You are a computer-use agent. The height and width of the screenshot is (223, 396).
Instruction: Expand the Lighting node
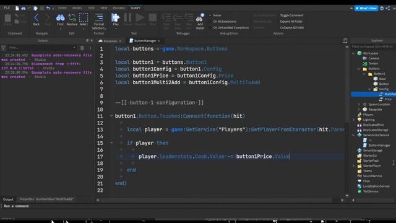[x=353, y=120]
